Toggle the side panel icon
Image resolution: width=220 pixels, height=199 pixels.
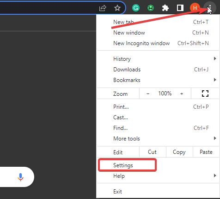point(180,8)
